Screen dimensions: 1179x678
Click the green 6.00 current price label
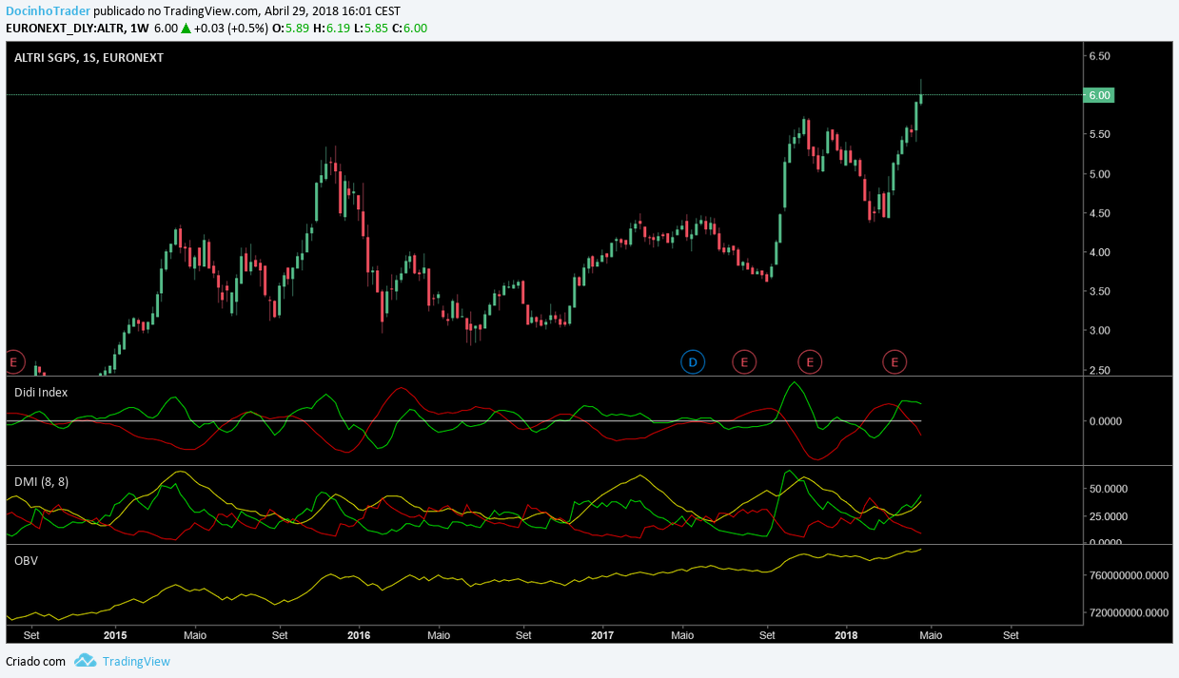pos(1099,95)
